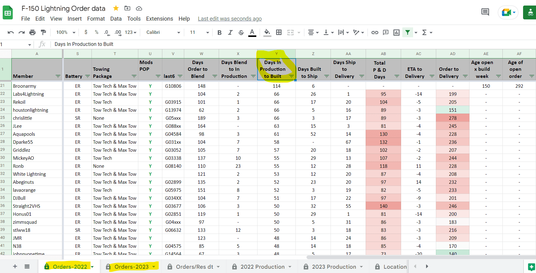The width and height of the screenshot is (536, 273).
Task: Toggle italic text style
Action: point(230,32)
